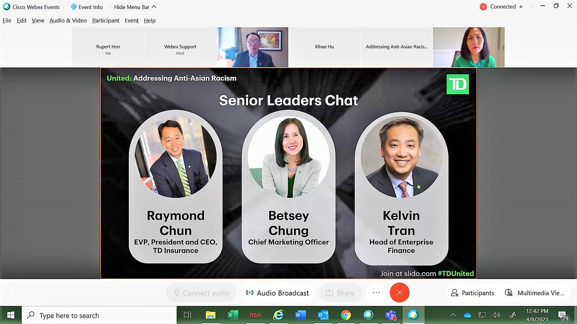Screen dimensions: 577x324
Task: Select Xihao Hu participant tile
Action: coord(325,47)
